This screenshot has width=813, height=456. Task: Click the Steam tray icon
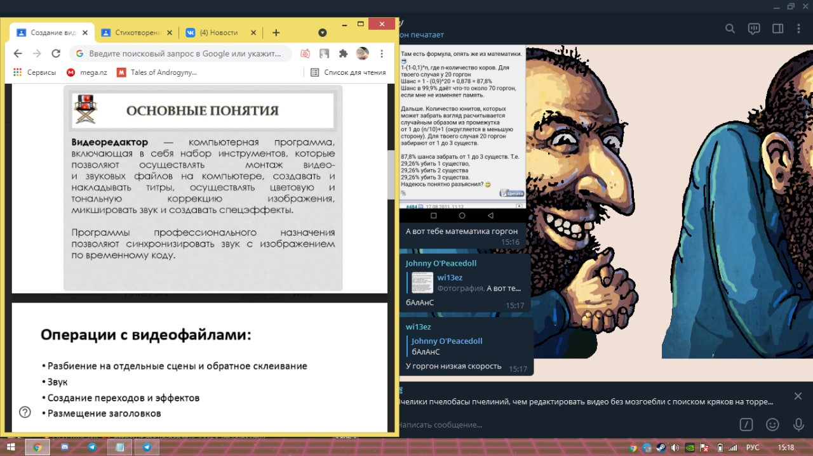[x=662, y=447]
